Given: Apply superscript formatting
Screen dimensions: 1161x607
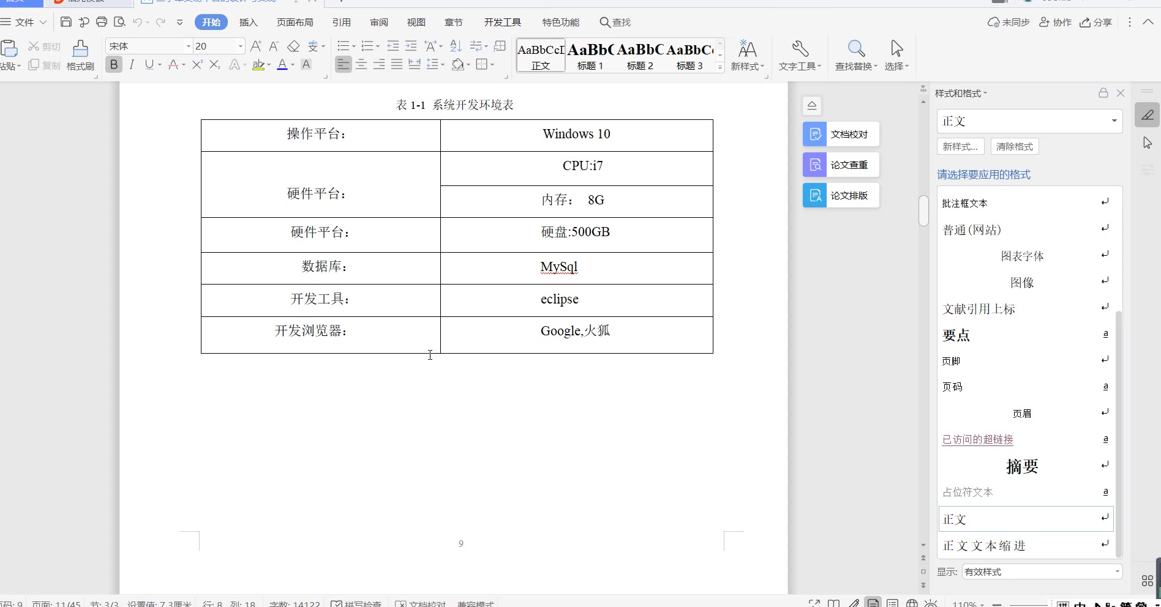Looking at the screenshot, I should [x=197, y=64].
